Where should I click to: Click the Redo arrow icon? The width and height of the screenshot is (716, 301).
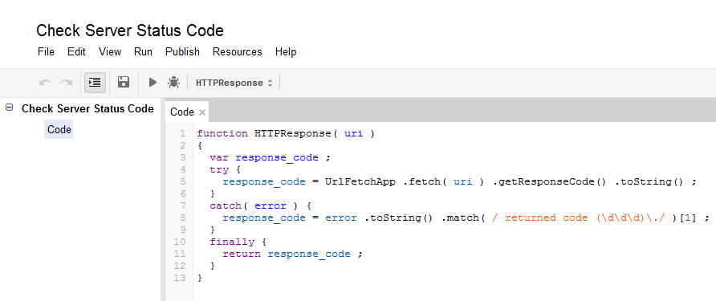[x=67, y=83]
